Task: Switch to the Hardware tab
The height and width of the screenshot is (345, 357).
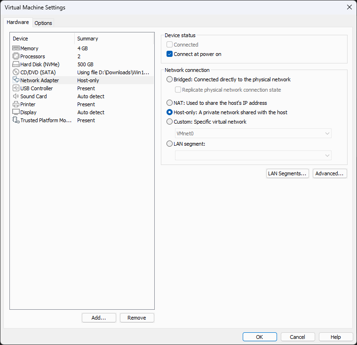Action: pyautogui.click(x=18, y=22)
